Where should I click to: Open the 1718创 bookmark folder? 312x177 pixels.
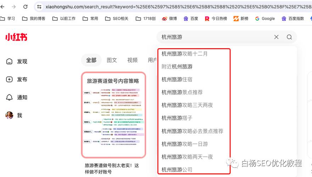[145, 18]
